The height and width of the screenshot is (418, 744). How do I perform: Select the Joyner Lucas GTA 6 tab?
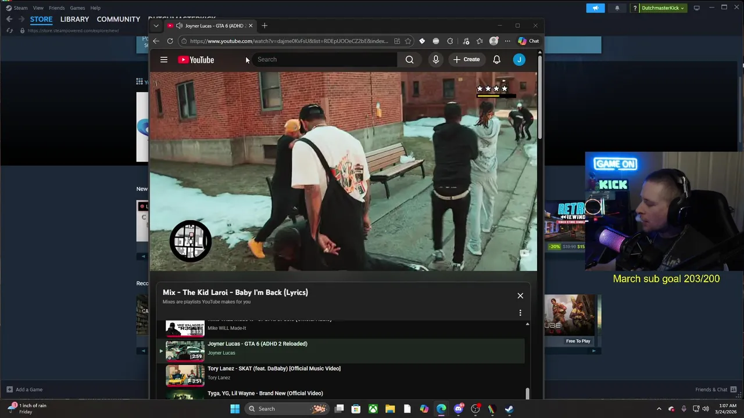pyautogui.click(x=210, y=26)
